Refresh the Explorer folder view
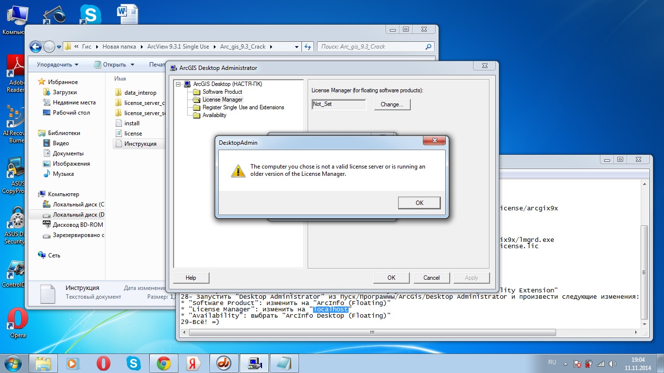The width and height of the screenshot is (664, 373). click(308, 47)
